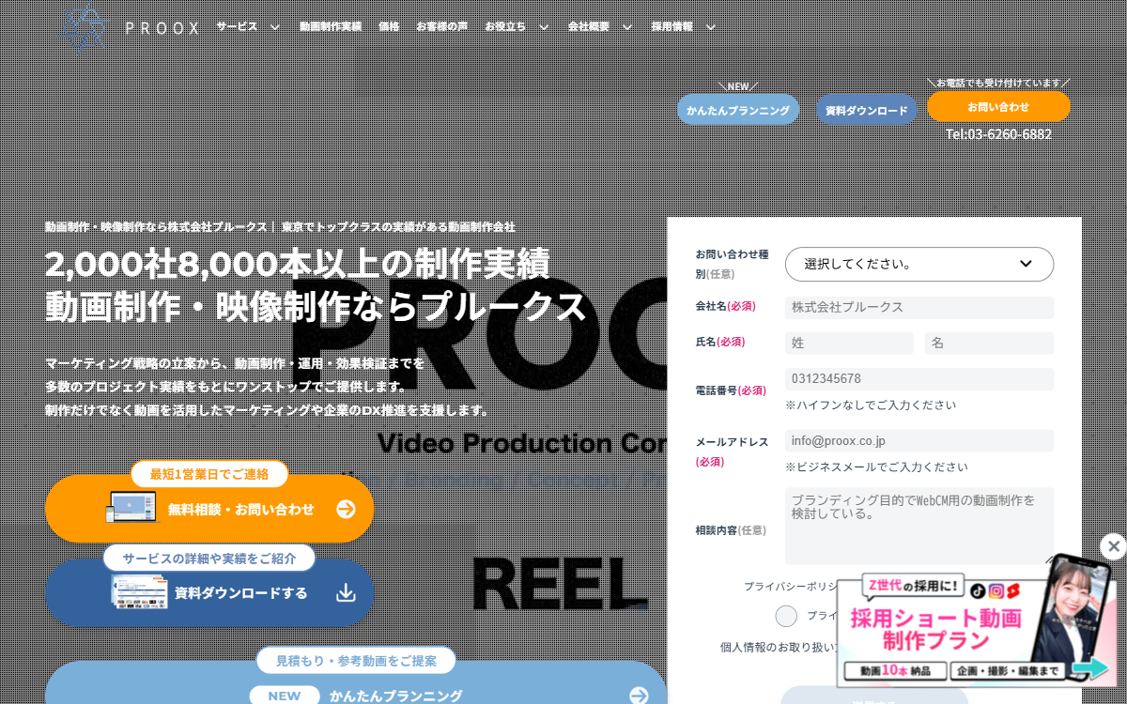The image size is (1127, 704).
Task: Click the phone number Tel:03-6260-6882
Action: coord(998,134)
